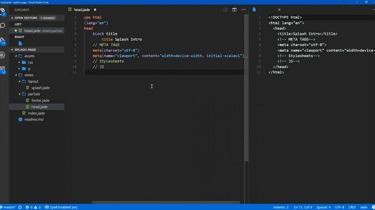This screenshot has width=375, height=210.
Task: Collapse the assets folder
Action: click(x=16, y=56)
